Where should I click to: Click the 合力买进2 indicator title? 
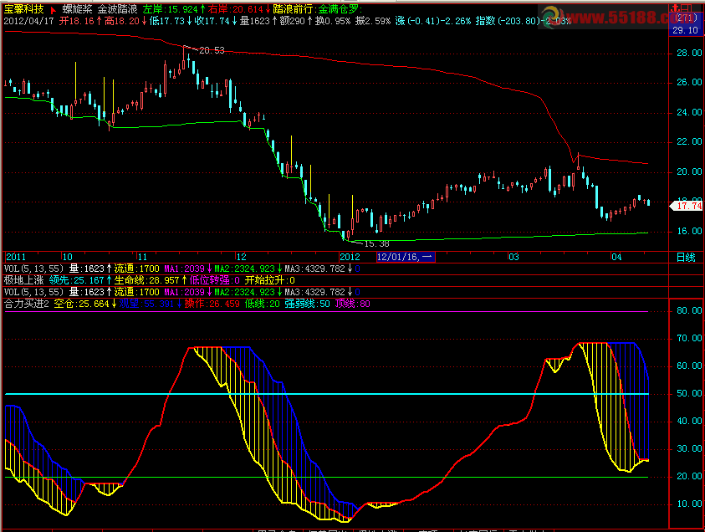26,304
